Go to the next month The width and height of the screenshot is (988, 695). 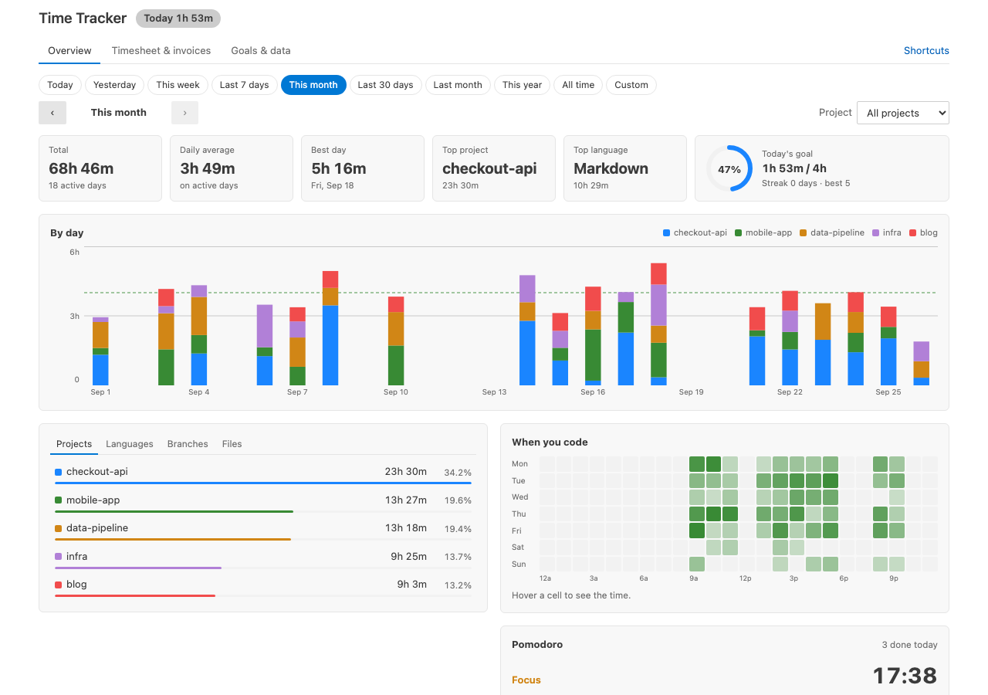184,113
